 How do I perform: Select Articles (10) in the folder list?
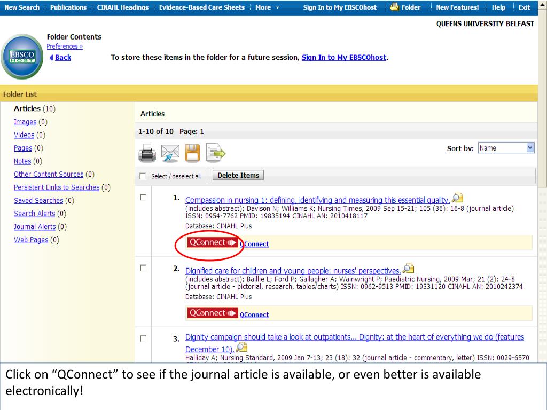point(35,109)
